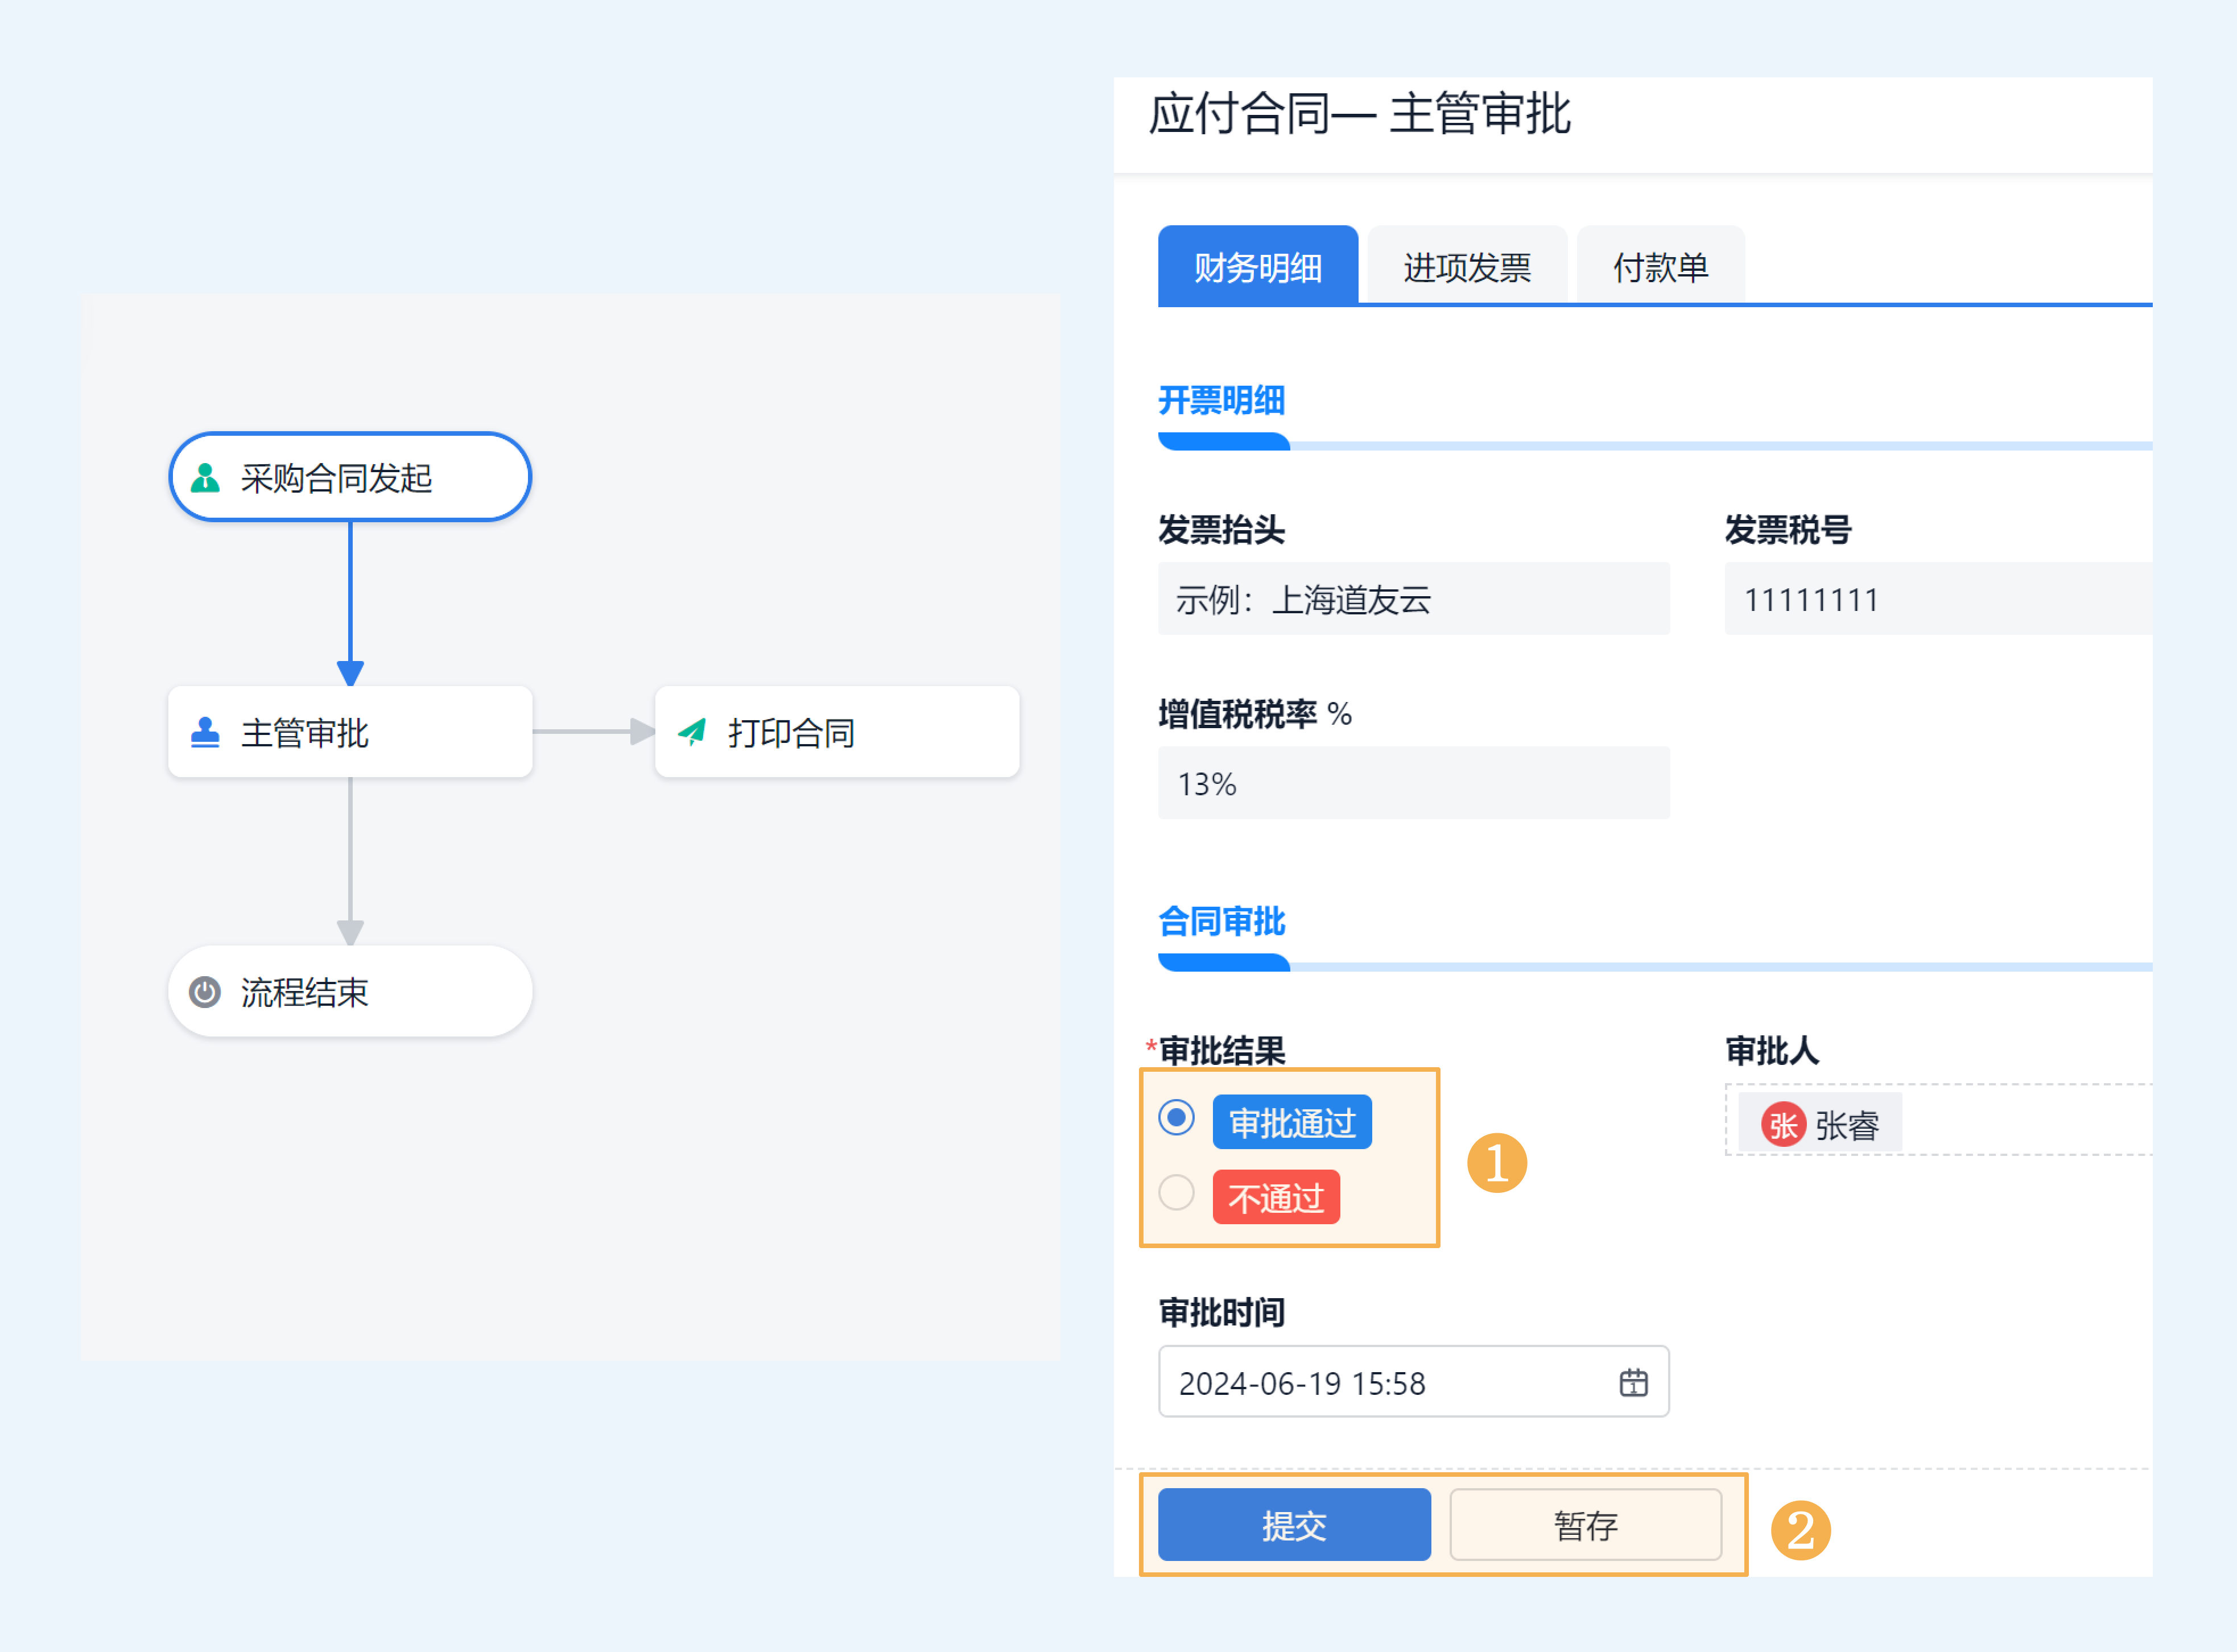Click the blue stamp icon on 主管审批 node
This screenshot has width=2237, height=1652.
coord(205,733)
